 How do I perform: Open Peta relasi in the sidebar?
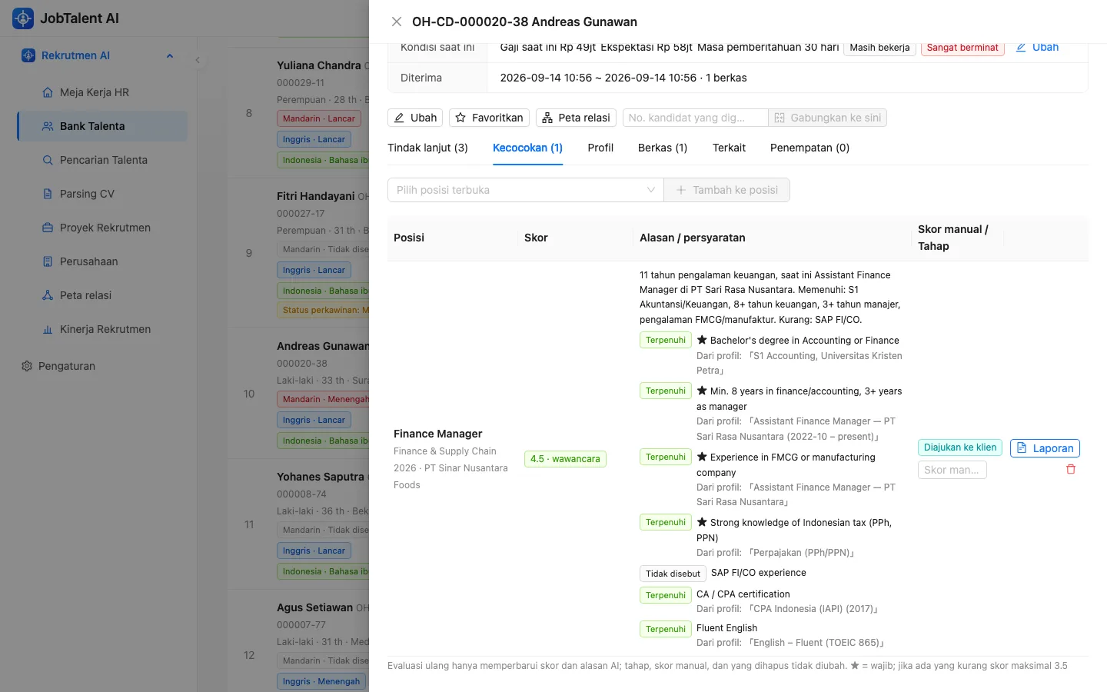[x=102, y=295]
